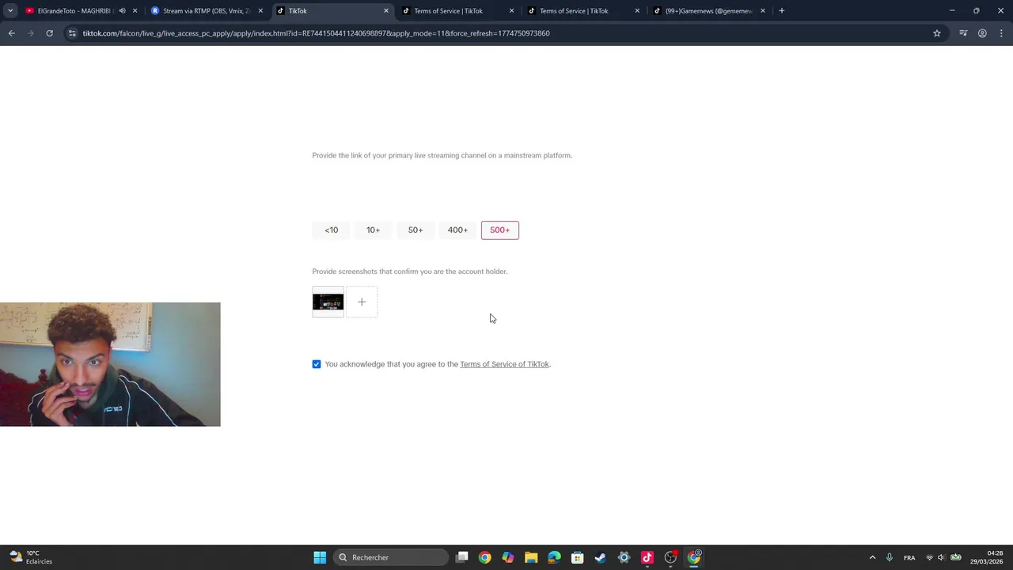Close the ElGrandeToto tab

pos(135,11)
